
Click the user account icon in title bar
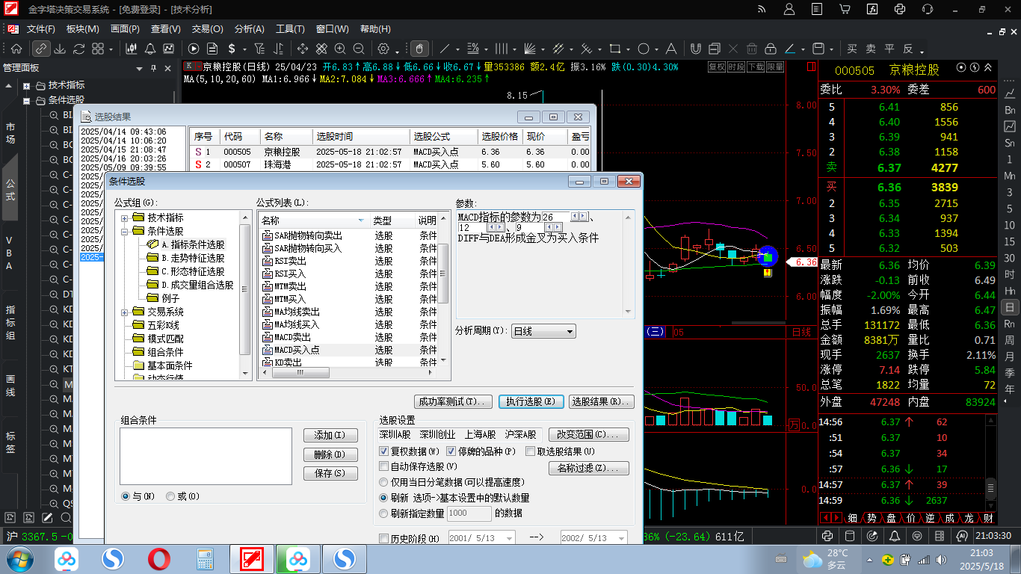click(789, 9)
